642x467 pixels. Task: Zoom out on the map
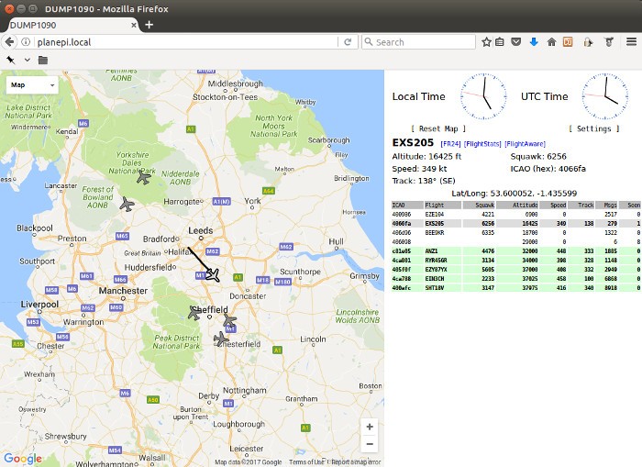pyautogui.click(x=370, y=444)
